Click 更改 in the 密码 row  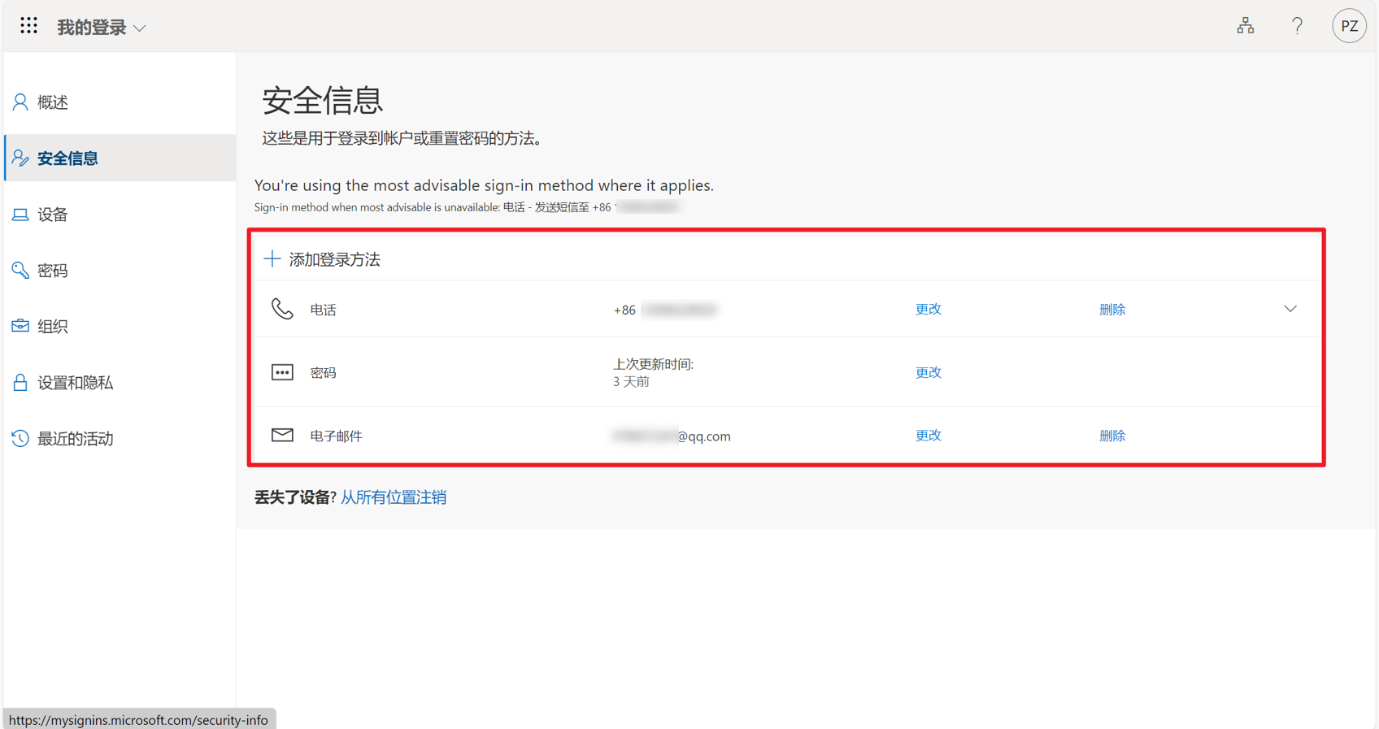[x=928, y=372]
